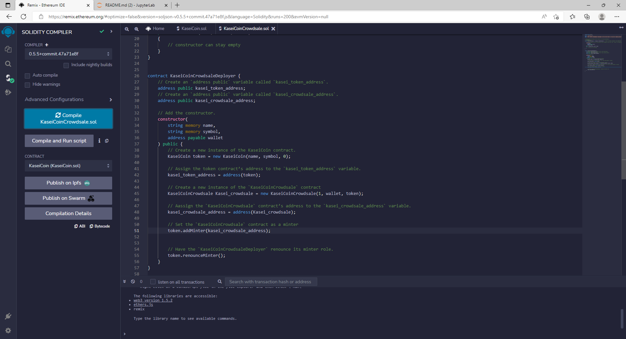Open compiler version dropdown 0.5.5+commit.47a71e8f
This screenshot has width=626, height=339.
(68, 54)
